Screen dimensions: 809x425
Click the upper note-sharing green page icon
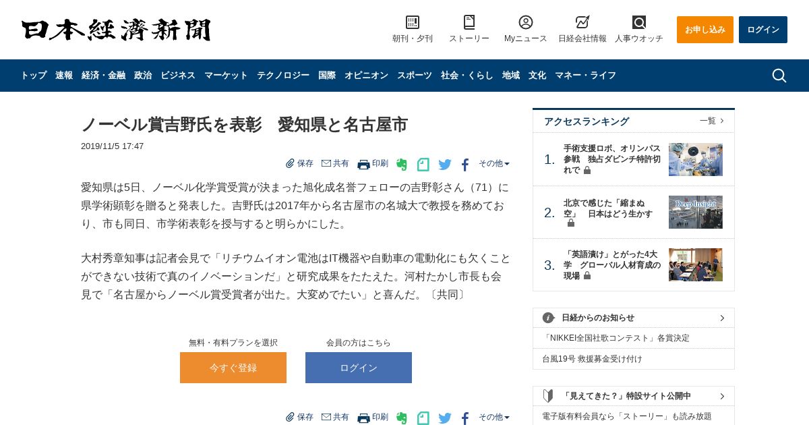click(x=423, y=165)
